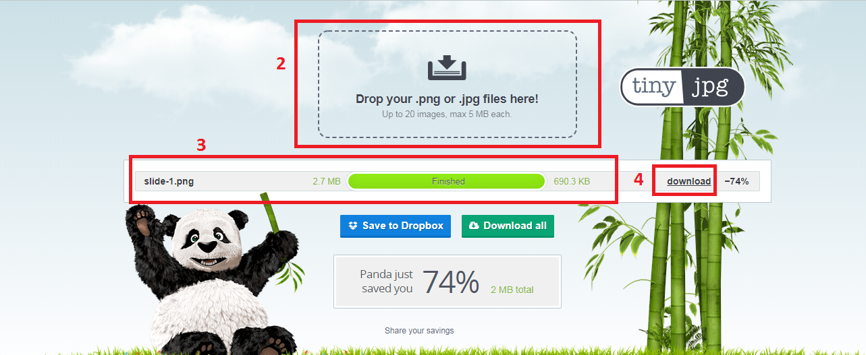
Task: Open the Share your savings link
Action: point(419,331)
